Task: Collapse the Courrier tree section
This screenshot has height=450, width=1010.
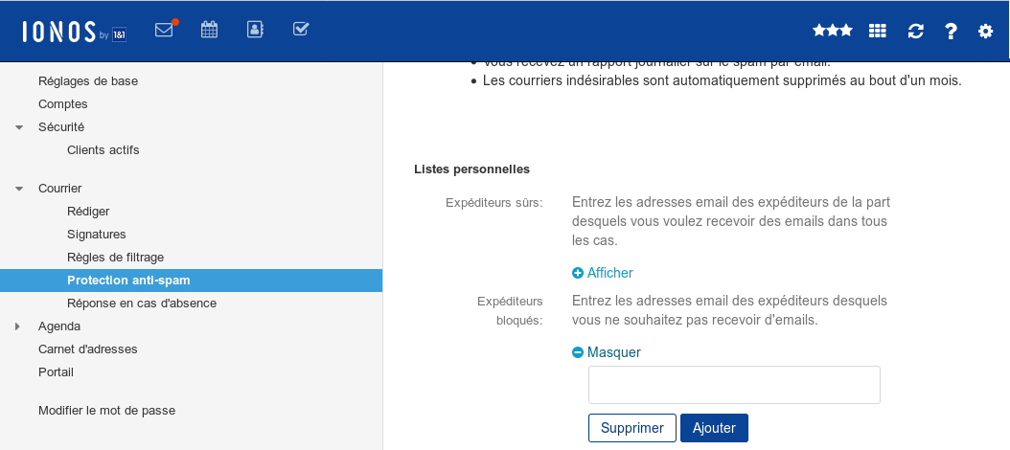Action: [x=19, y=189]
